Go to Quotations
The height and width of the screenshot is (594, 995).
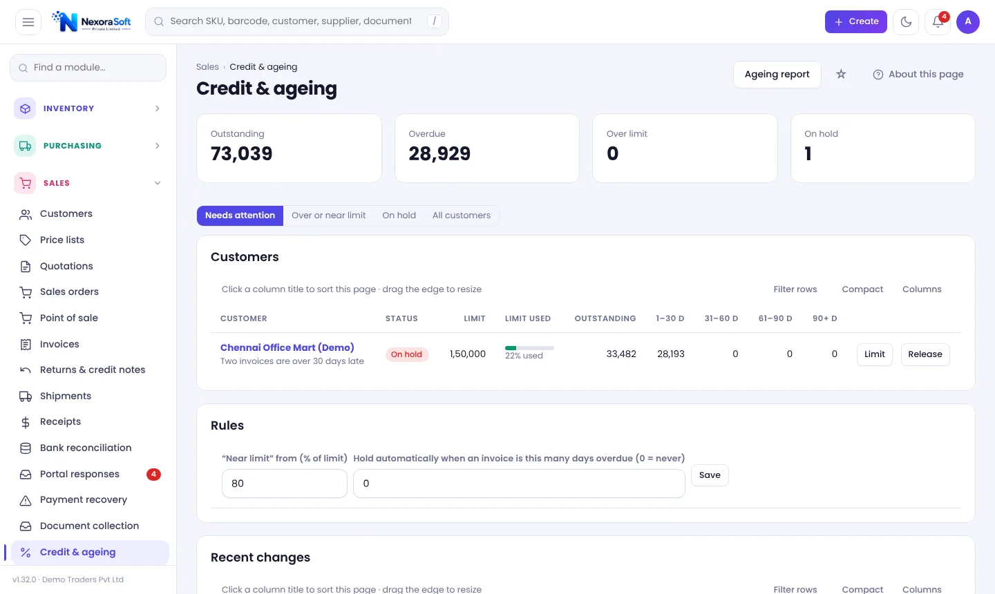[90, 266]
